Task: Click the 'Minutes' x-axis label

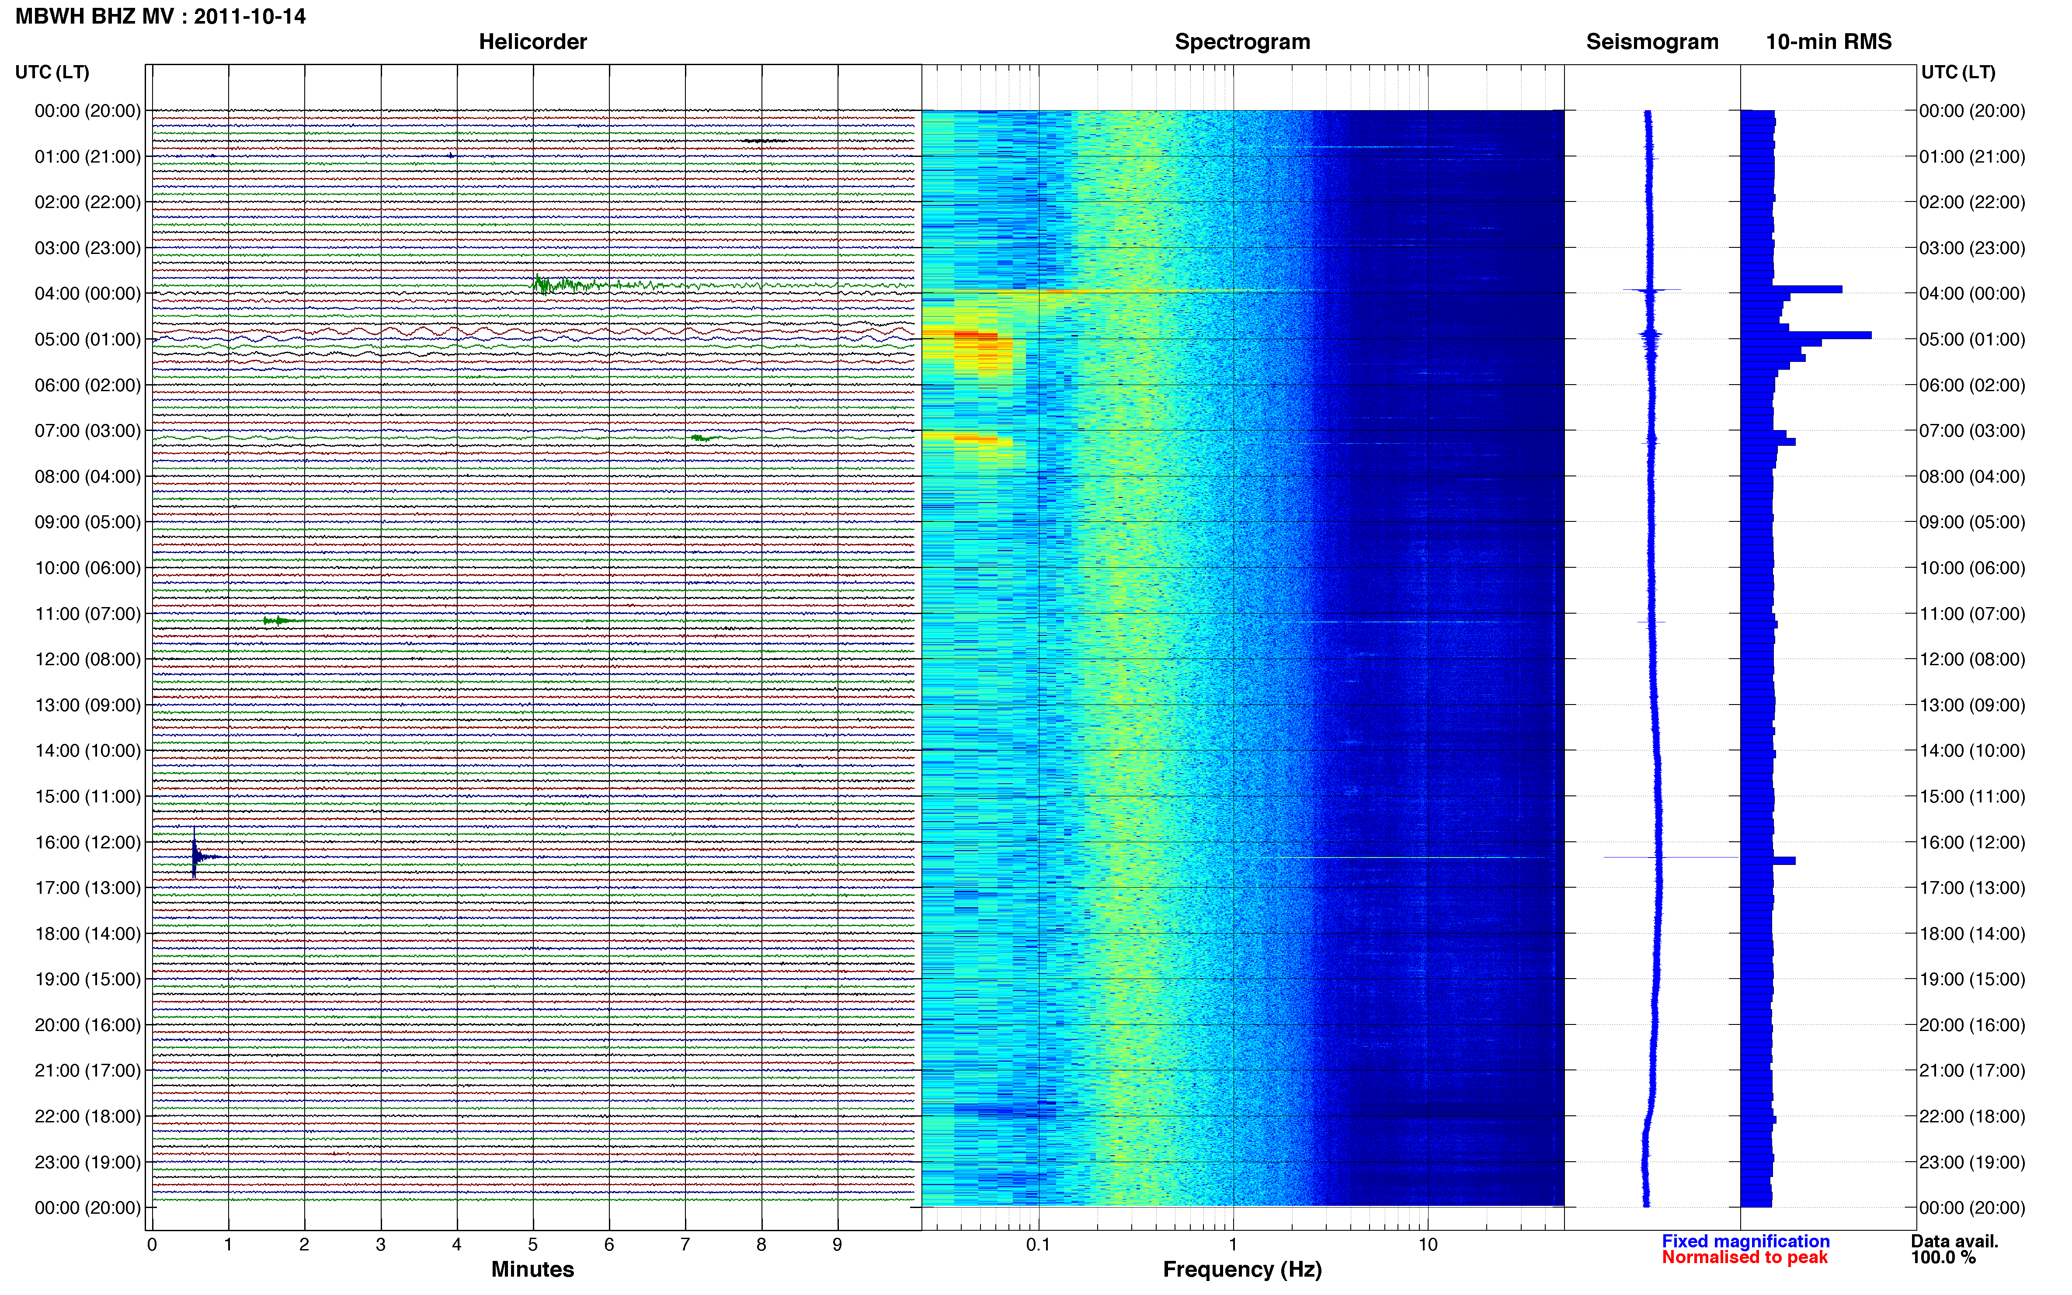Action: 533,1269
